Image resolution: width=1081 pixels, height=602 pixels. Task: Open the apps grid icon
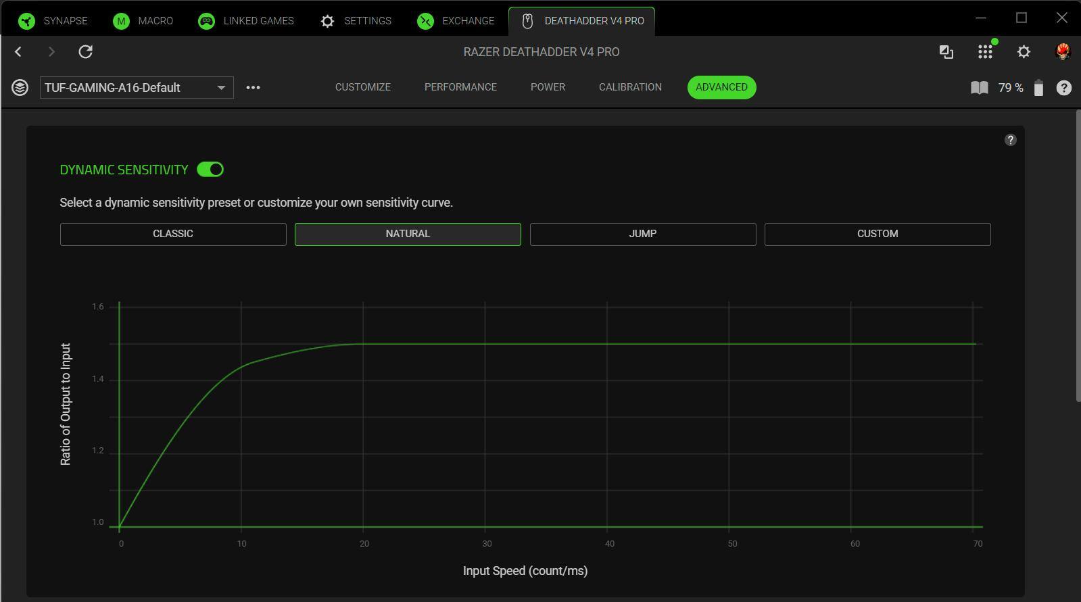(x=985, y=52)
